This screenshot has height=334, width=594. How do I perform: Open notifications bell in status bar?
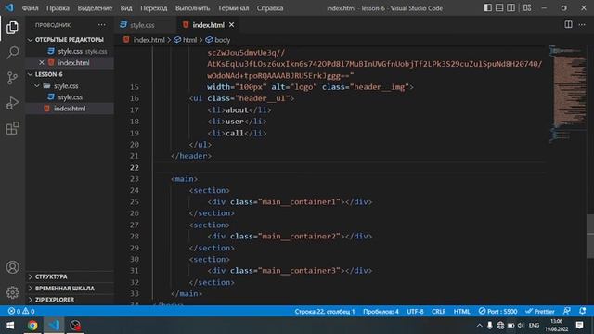click(583, 312)
